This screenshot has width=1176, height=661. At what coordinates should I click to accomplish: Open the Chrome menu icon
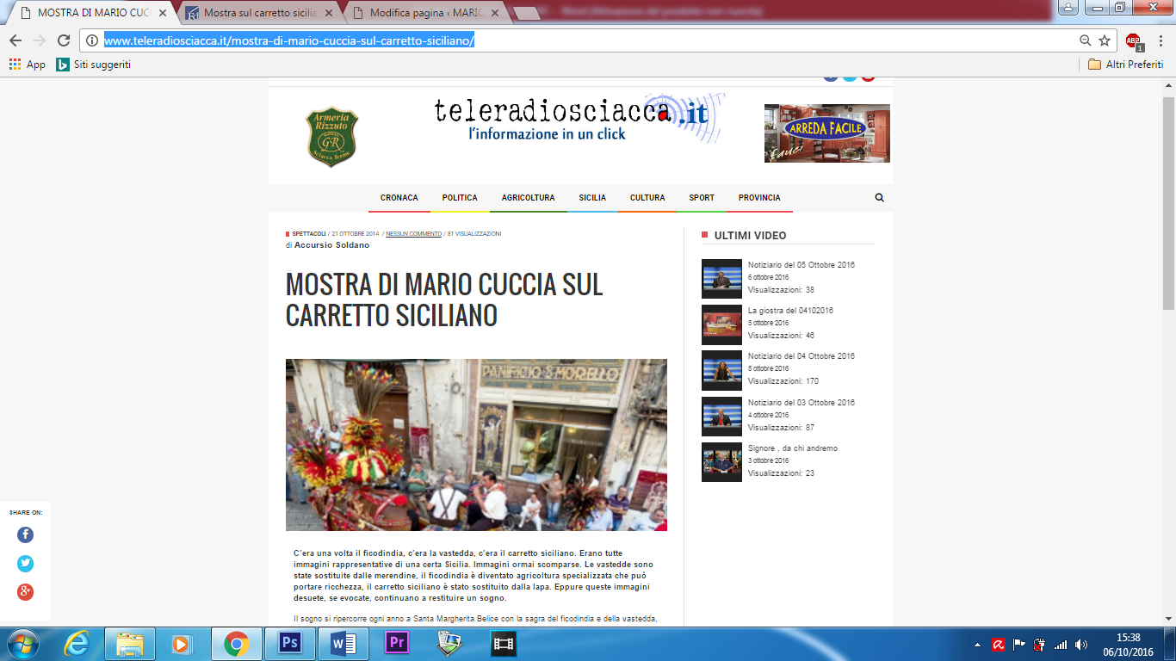[1159, 40]
